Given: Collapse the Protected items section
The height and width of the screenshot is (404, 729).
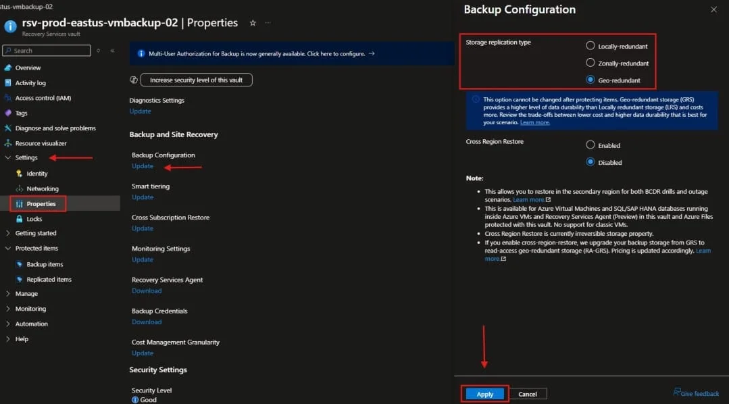Looking at the screenshot, I should point(8,248).
